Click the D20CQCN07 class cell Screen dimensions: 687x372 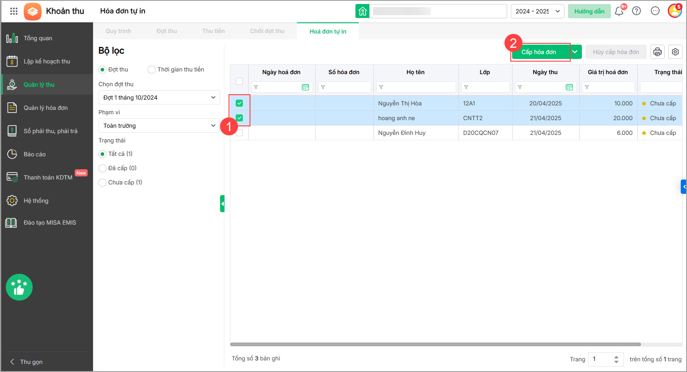pos(485,133)
